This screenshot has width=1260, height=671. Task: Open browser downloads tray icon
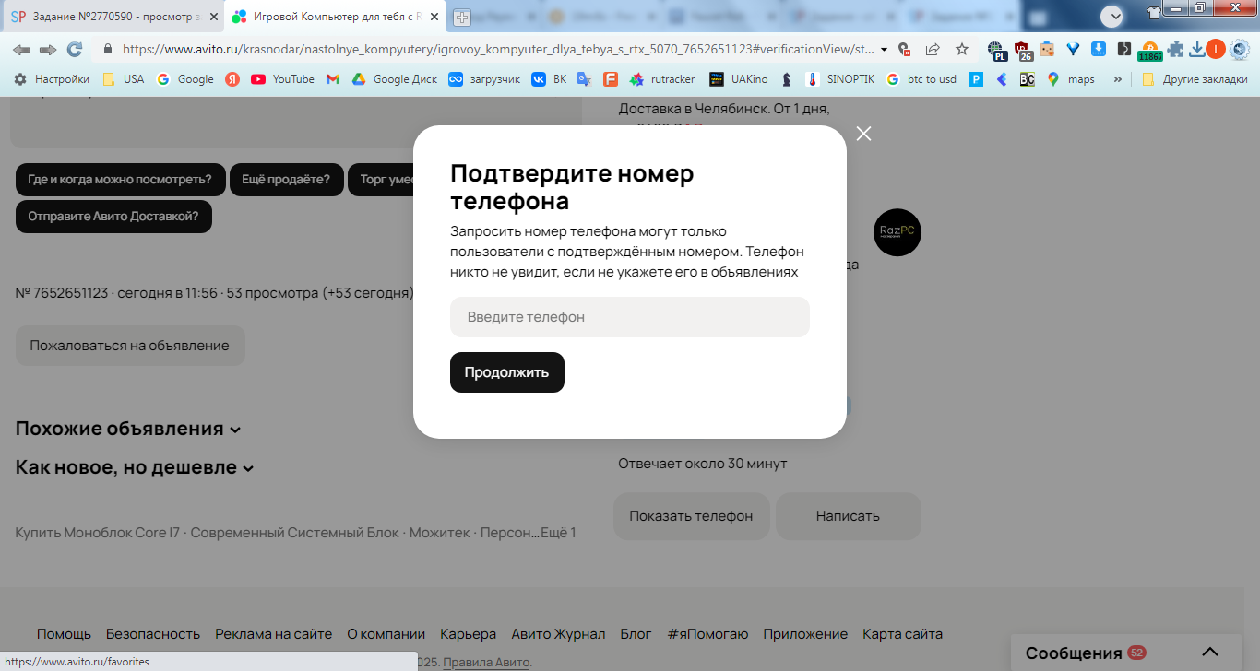(x=1196, y=50)
